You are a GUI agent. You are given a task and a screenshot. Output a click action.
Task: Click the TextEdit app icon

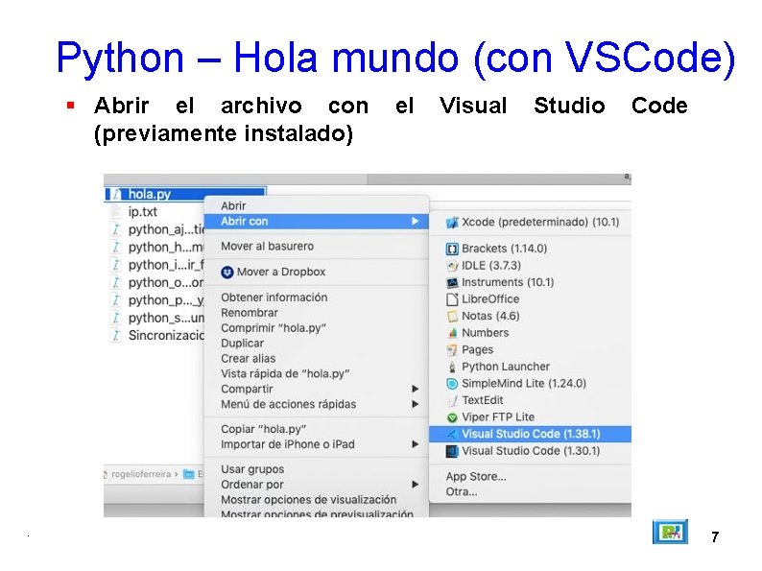[452, 400]
